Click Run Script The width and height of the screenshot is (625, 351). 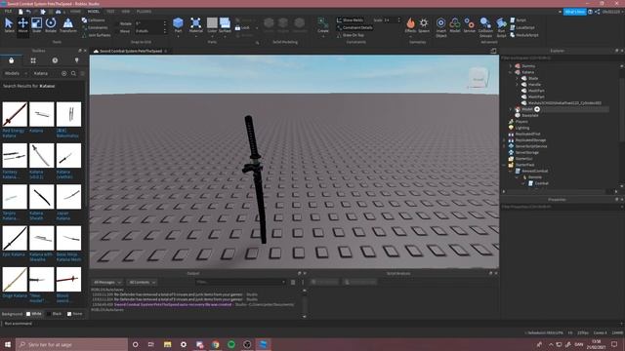coord(501,27)
